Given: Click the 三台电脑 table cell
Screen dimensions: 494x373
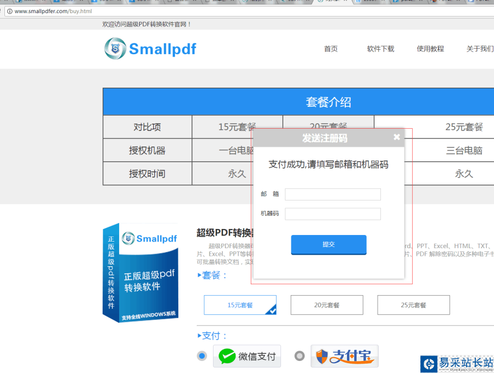Looking at the screenshot, I should coord(464,150).
